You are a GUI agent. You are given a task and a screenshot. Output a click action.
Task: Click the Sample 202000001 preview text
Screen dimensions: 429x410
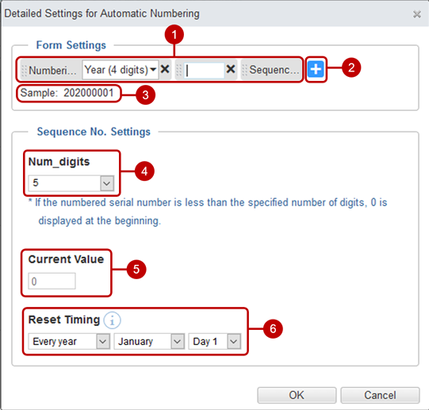67,93
